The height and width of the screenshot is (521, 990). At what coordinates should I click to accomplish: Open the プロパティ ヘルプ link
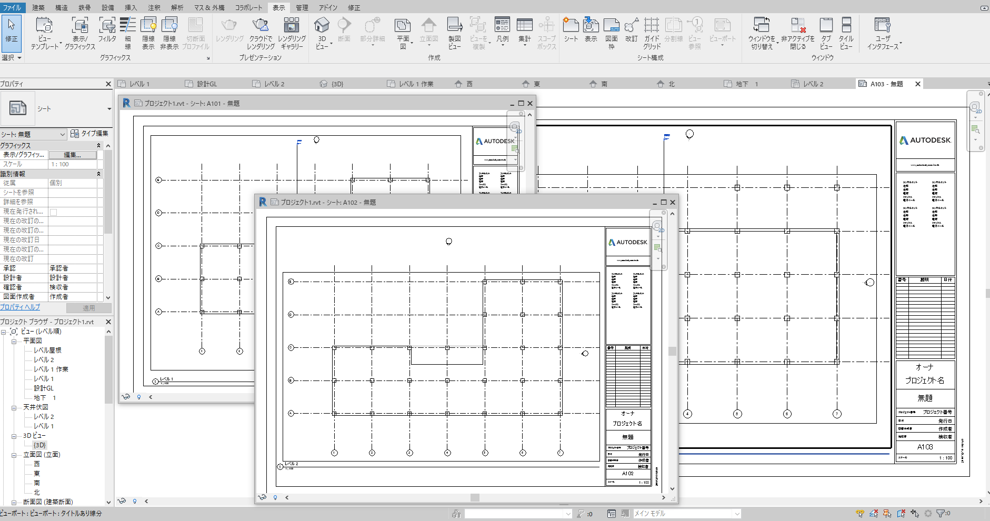20,307
